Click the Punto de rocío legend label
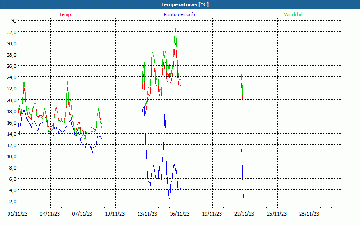 click(x=180, y=14)
